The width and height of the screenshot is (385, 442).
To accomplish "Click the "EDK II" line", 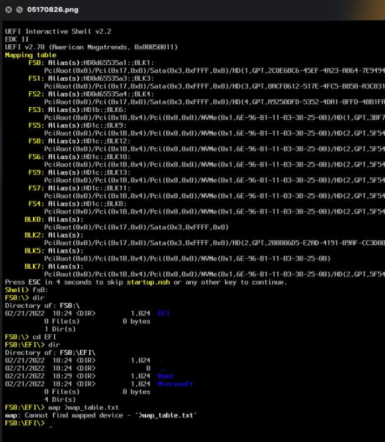I will [17, 39].
